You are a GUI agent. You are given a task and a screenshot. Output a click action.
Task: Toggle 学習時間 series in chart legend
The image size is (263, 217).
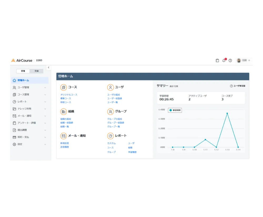pyautogui.click(x=175, y=110)
